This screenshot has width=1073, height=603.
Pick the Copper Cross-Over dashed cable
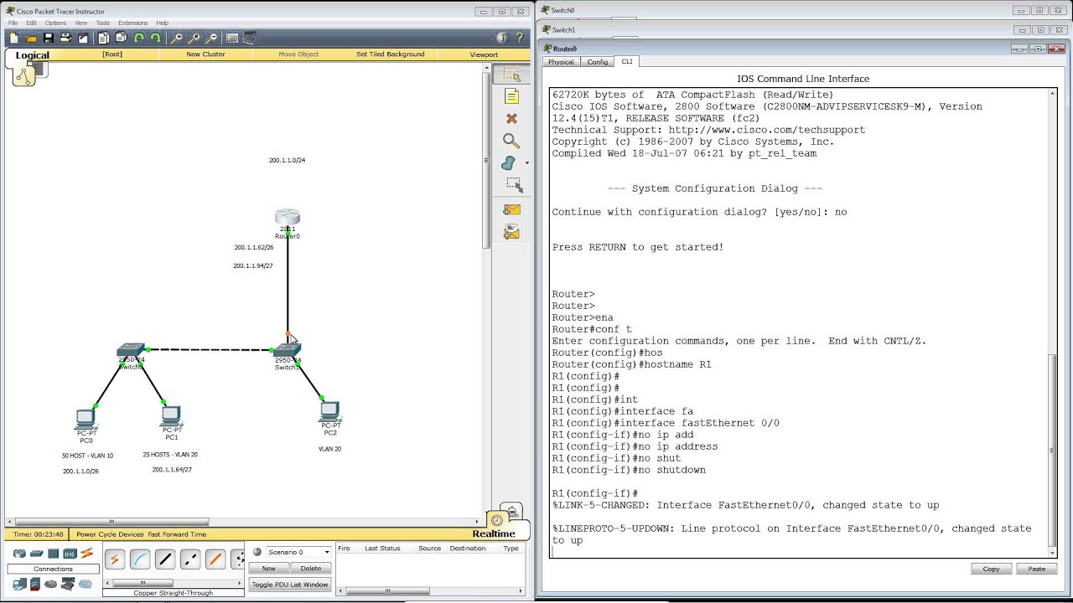point(190,559)
